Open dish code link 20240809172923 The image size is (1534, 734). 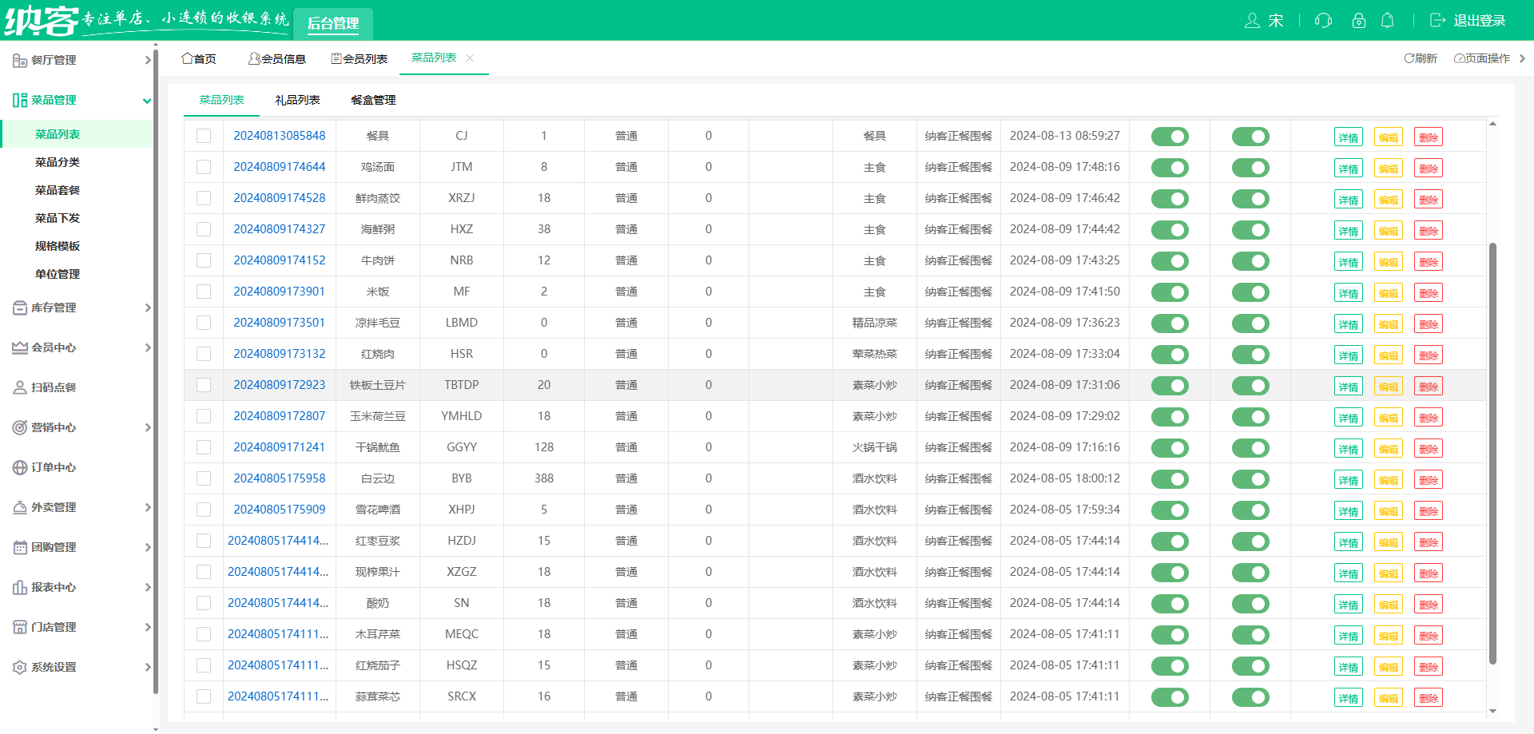coord(279,385)
